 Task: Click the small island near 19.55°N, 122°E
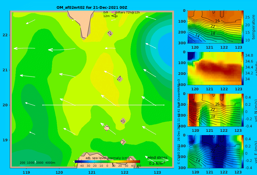[123, 121]
